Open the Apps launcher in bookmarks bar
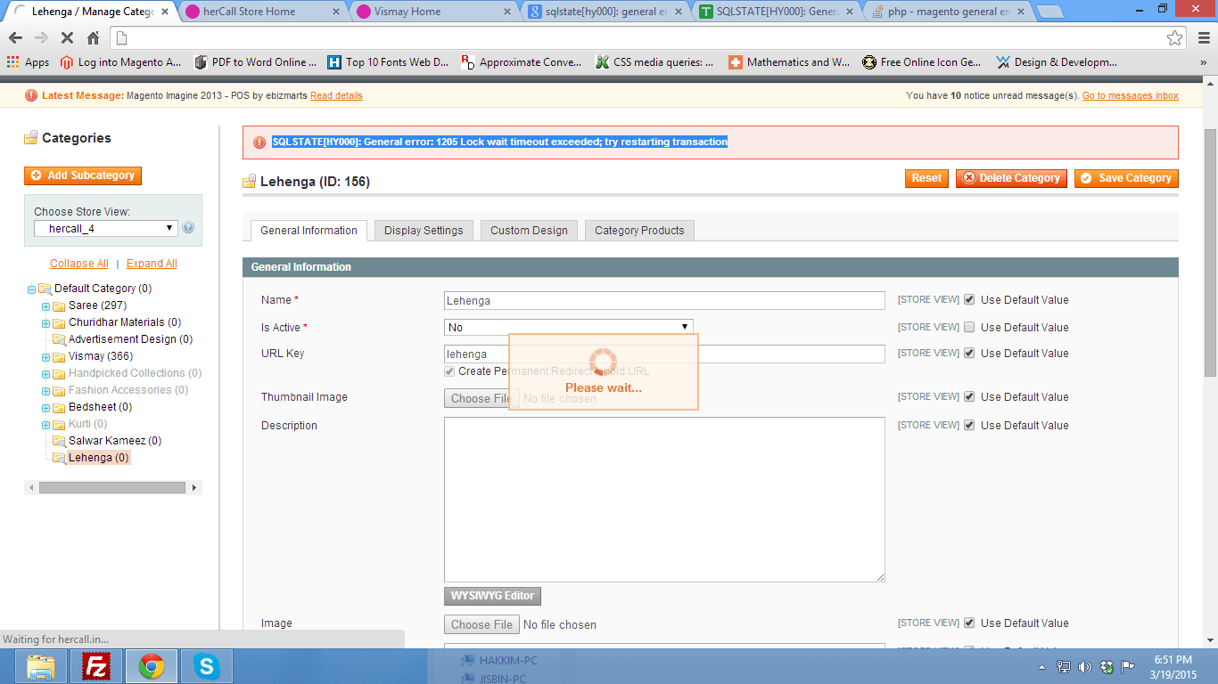The width and height of the screenshot is (1218, 684). (28, 62)
